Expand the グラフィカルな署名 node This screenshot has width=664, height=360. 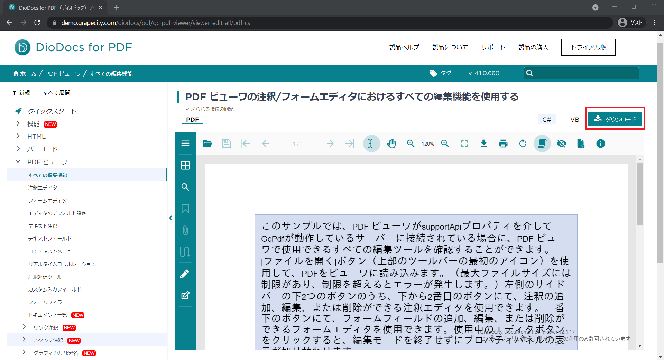pos(24,352)
